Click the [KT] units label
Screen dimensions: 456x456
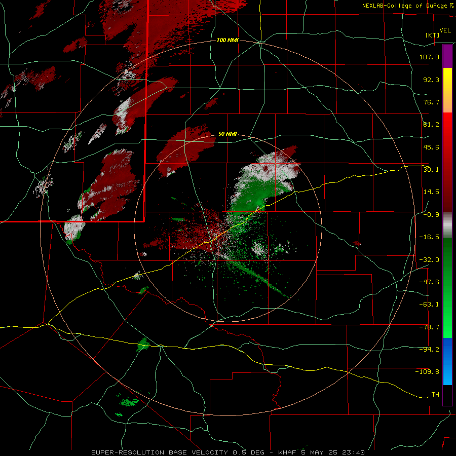(x=432, y=35)
